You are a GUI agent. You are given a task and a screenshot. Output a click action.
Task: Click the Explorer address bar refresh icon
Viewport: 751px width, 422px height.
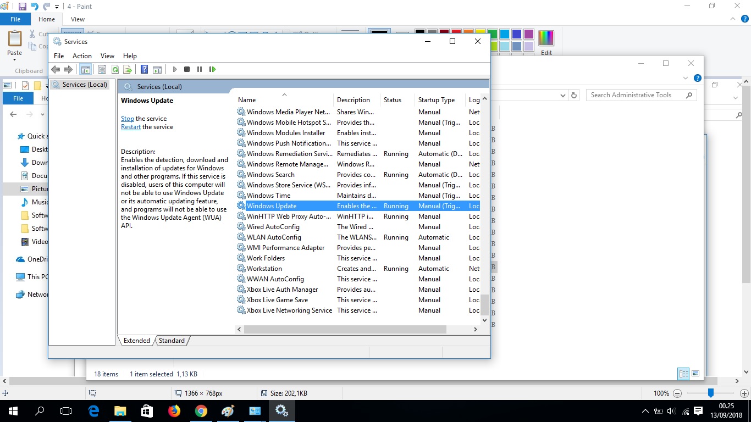574,95
